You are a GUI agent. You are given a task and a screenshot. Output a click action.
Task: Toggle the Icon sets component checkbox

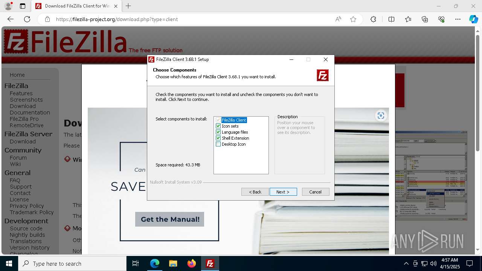click(218, 126)
